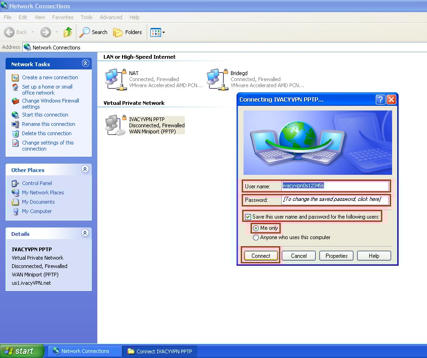Open the File menu

pyautogui.click(x=7, y=17)
